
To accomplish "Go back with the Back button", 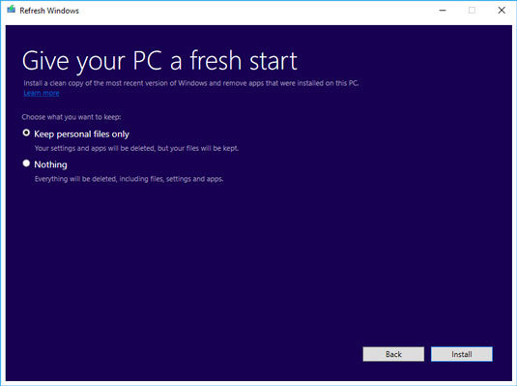I will (393, 354).
